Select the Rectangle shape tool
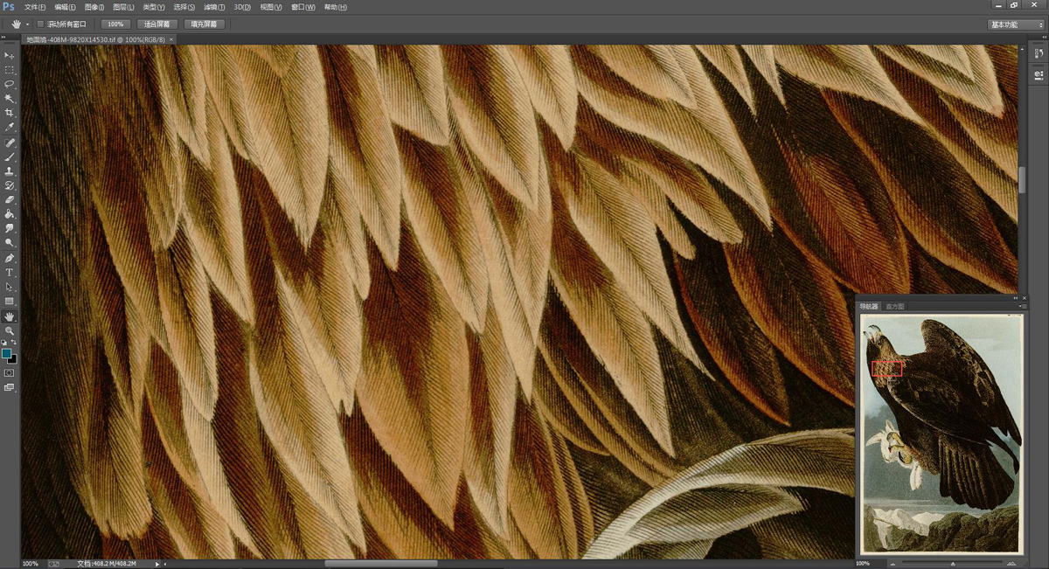 (10, 302)
